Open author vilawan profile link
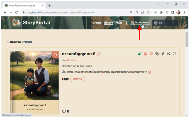This screenshot has width=189, height=118. coord(71,60)
